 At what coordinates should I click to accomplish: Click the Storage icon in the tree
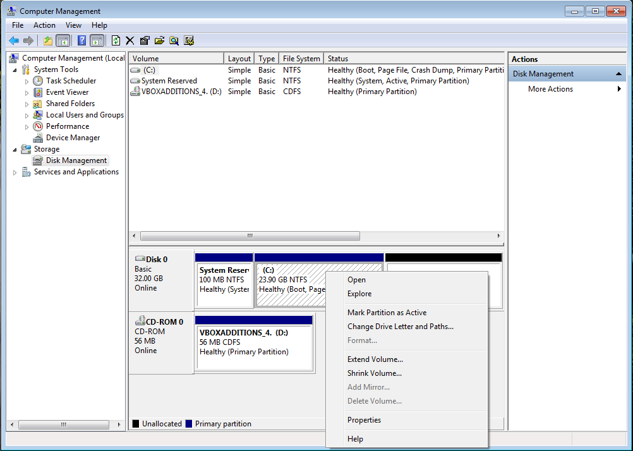[x=26, y=149]
